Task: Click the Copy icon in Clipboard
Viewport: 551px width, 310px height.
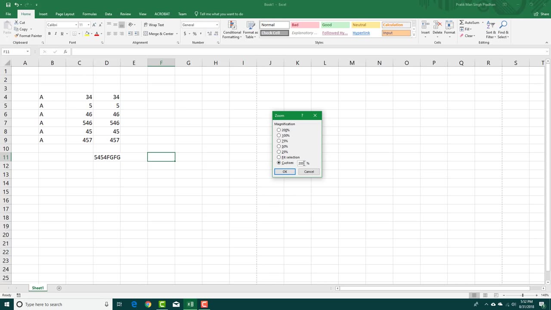Action: tap(16, 29)
